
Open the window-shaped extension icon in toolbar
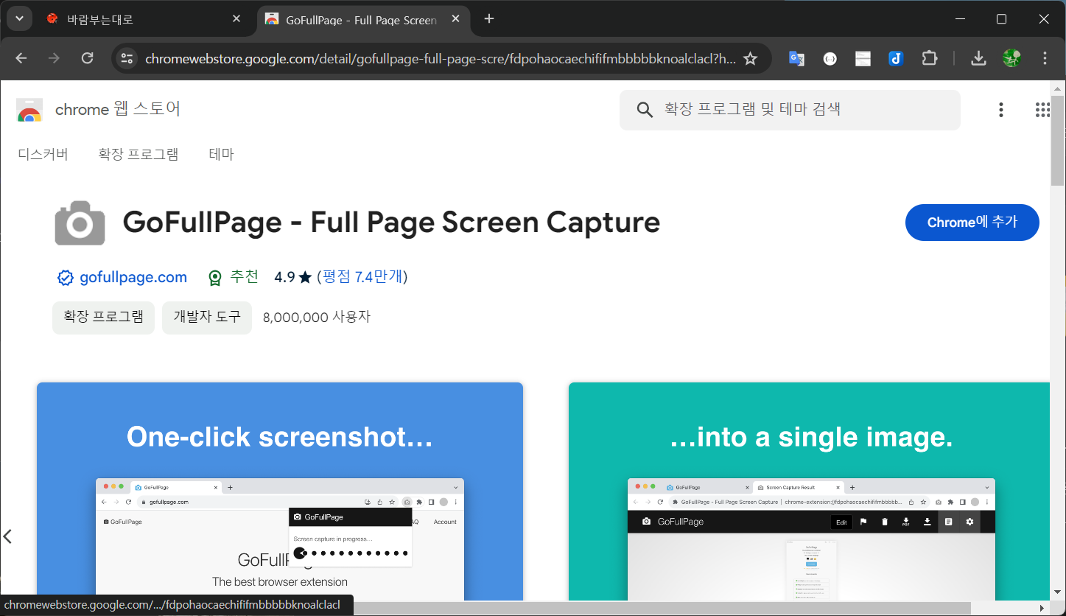863,58
